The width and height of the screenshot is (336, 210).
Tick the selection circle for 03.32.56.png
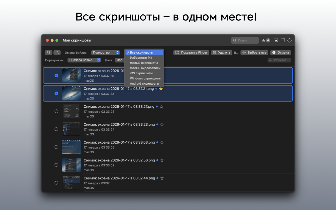point(56,165)
